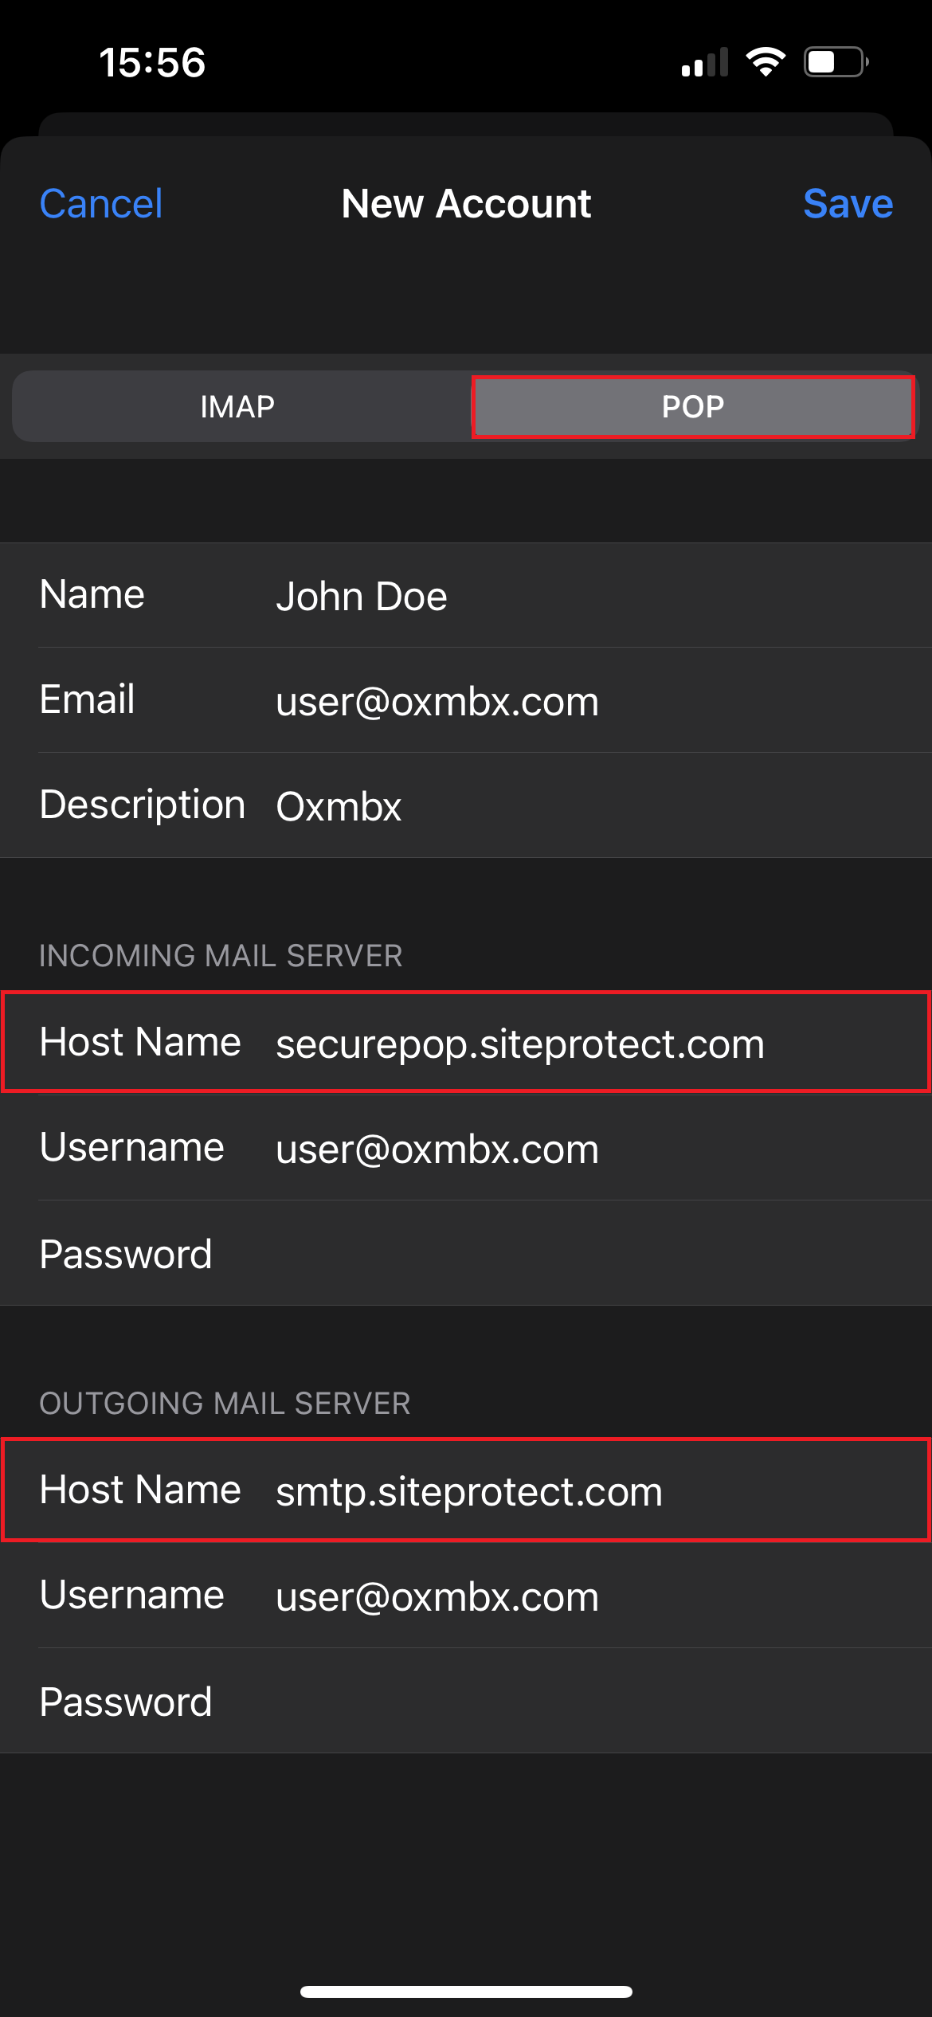932x2017 pixels.
Task: Tap the New Account title
Action: click(466, 204)
